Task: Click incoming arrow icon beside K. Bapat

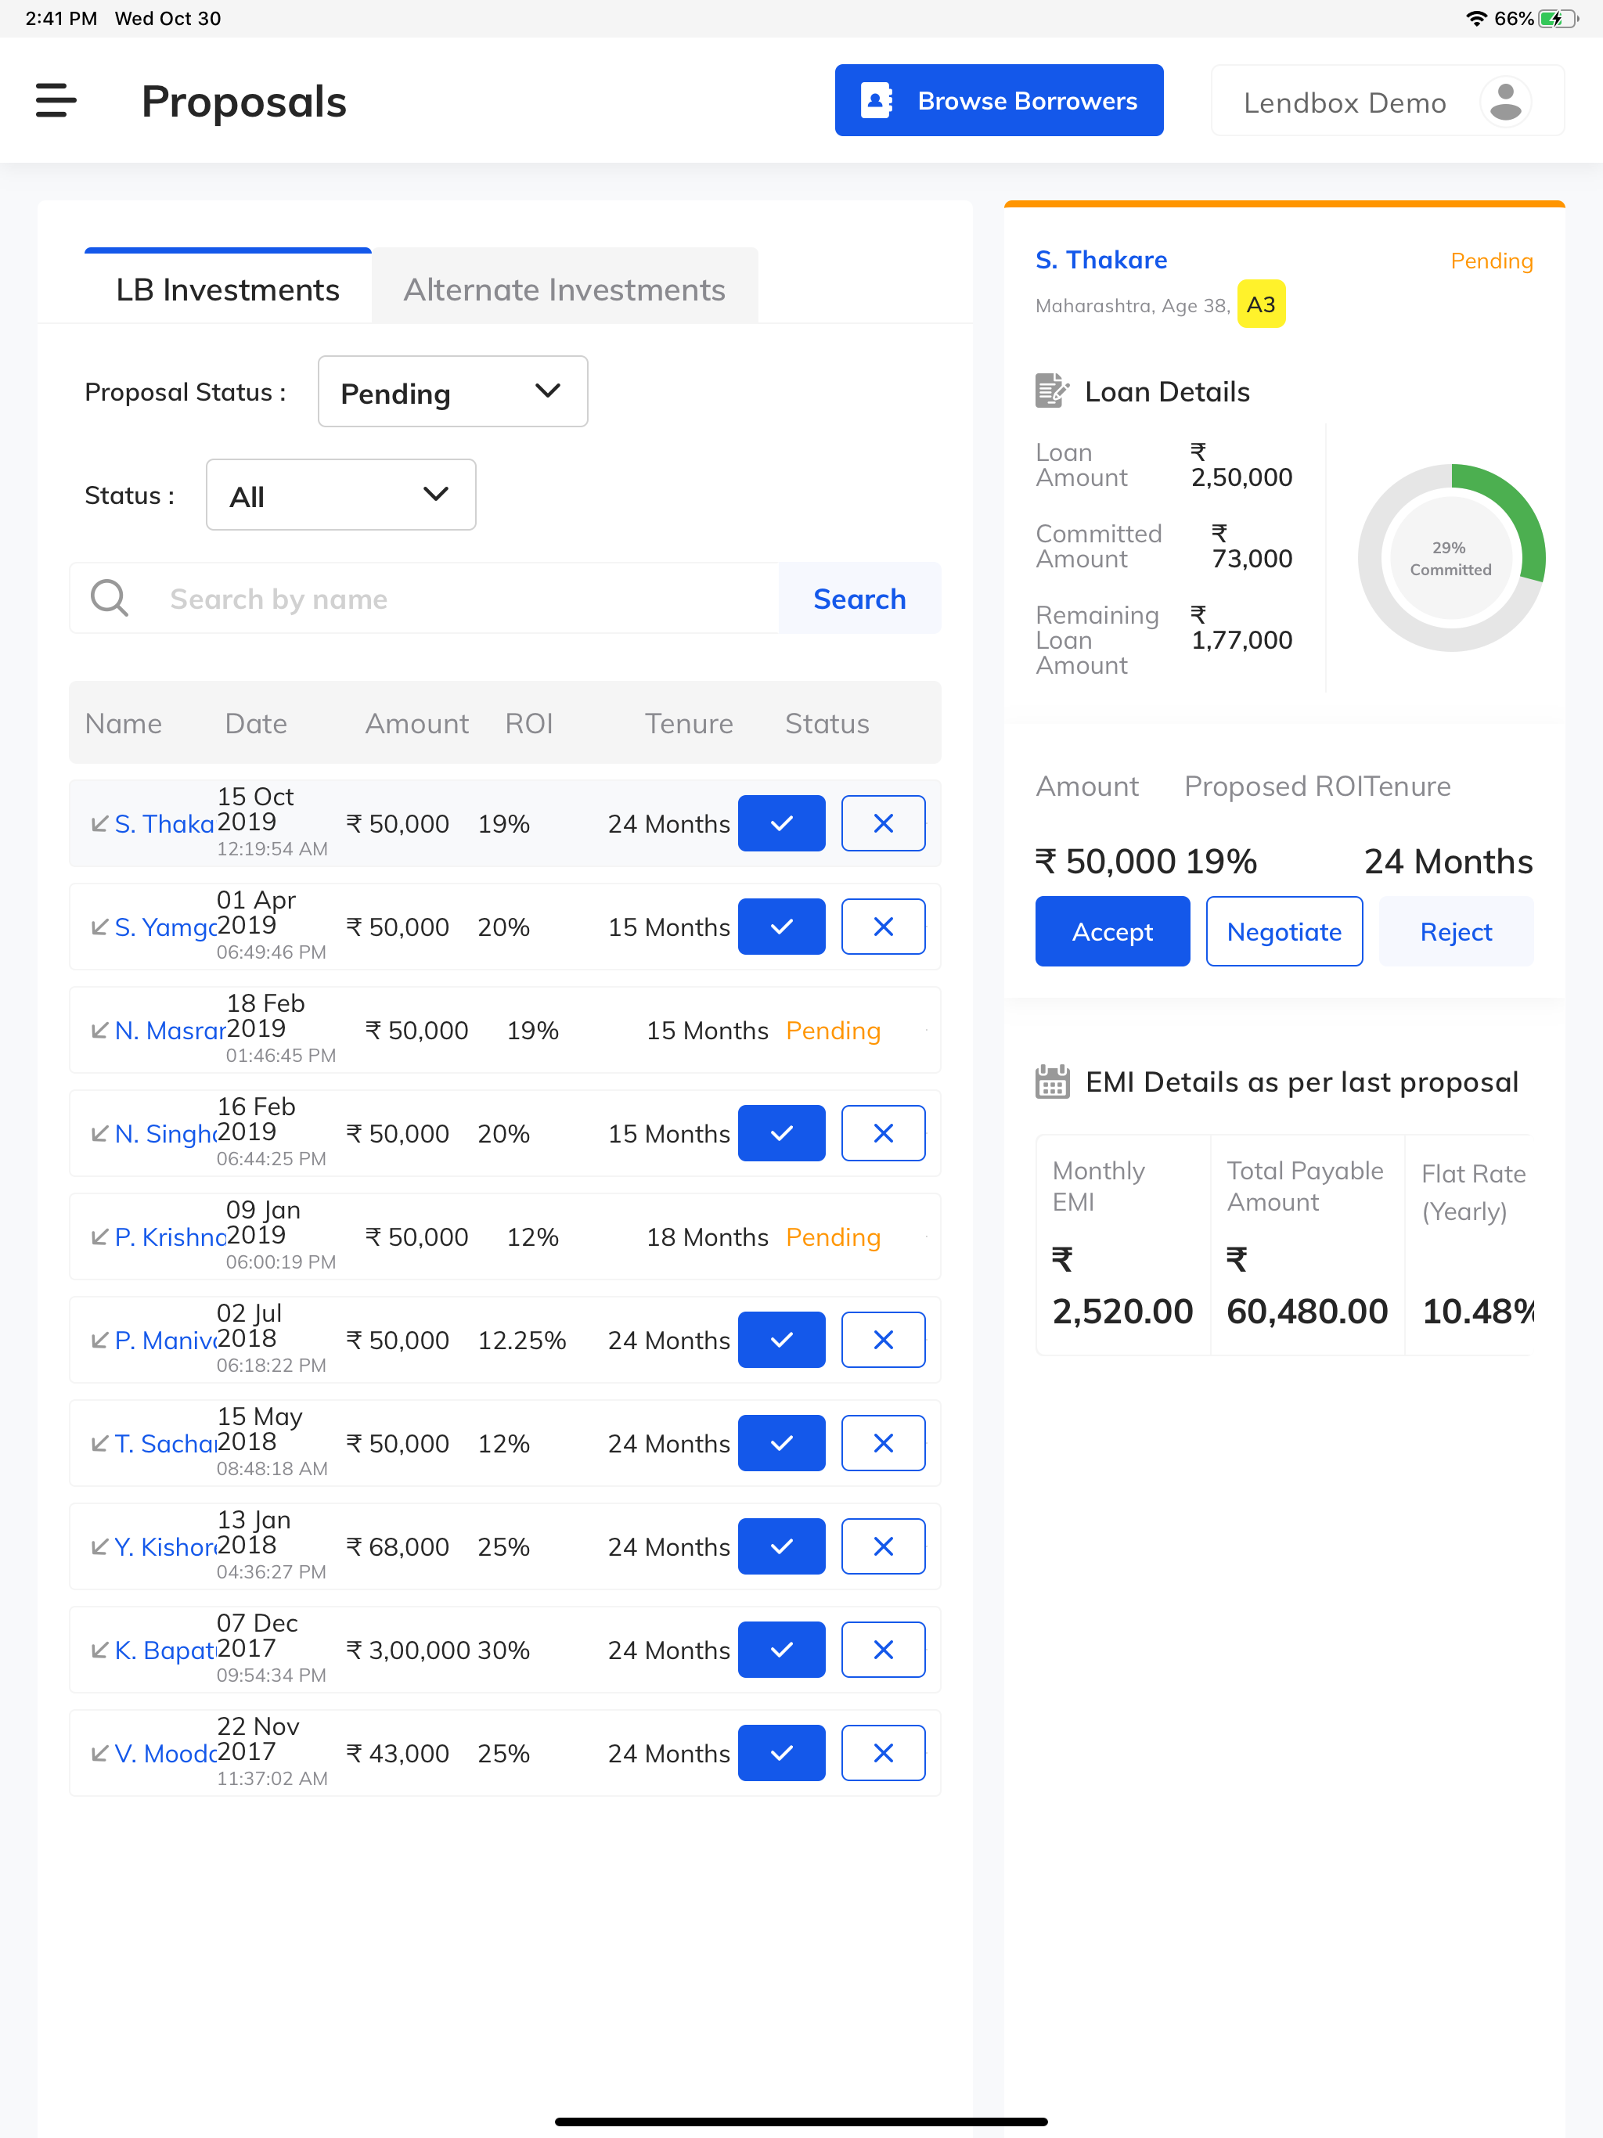Action: tap(99, 1650)
